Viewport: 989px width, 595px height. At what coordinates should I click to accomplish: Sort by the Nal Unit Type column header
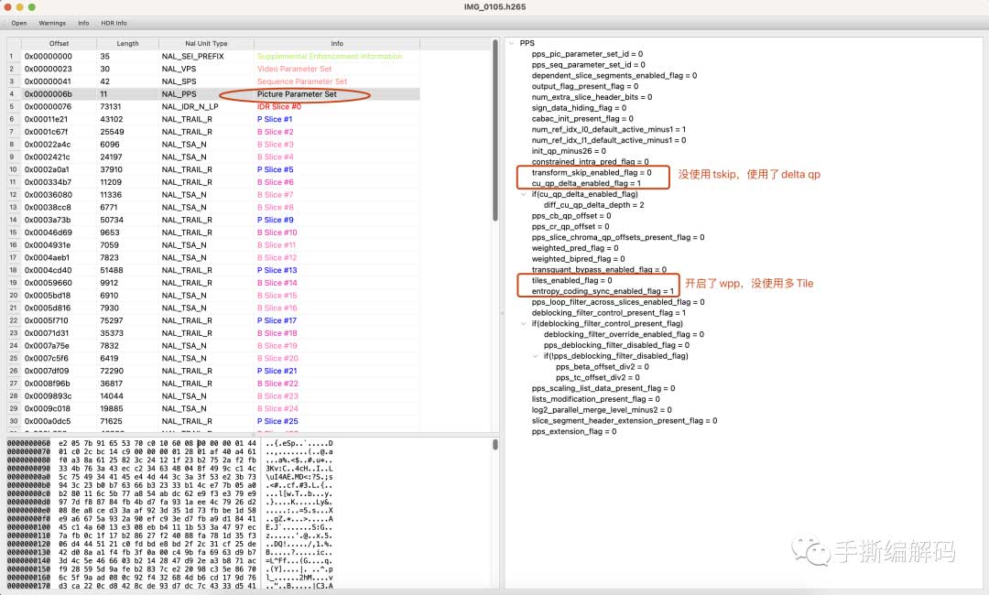(194, 43)
